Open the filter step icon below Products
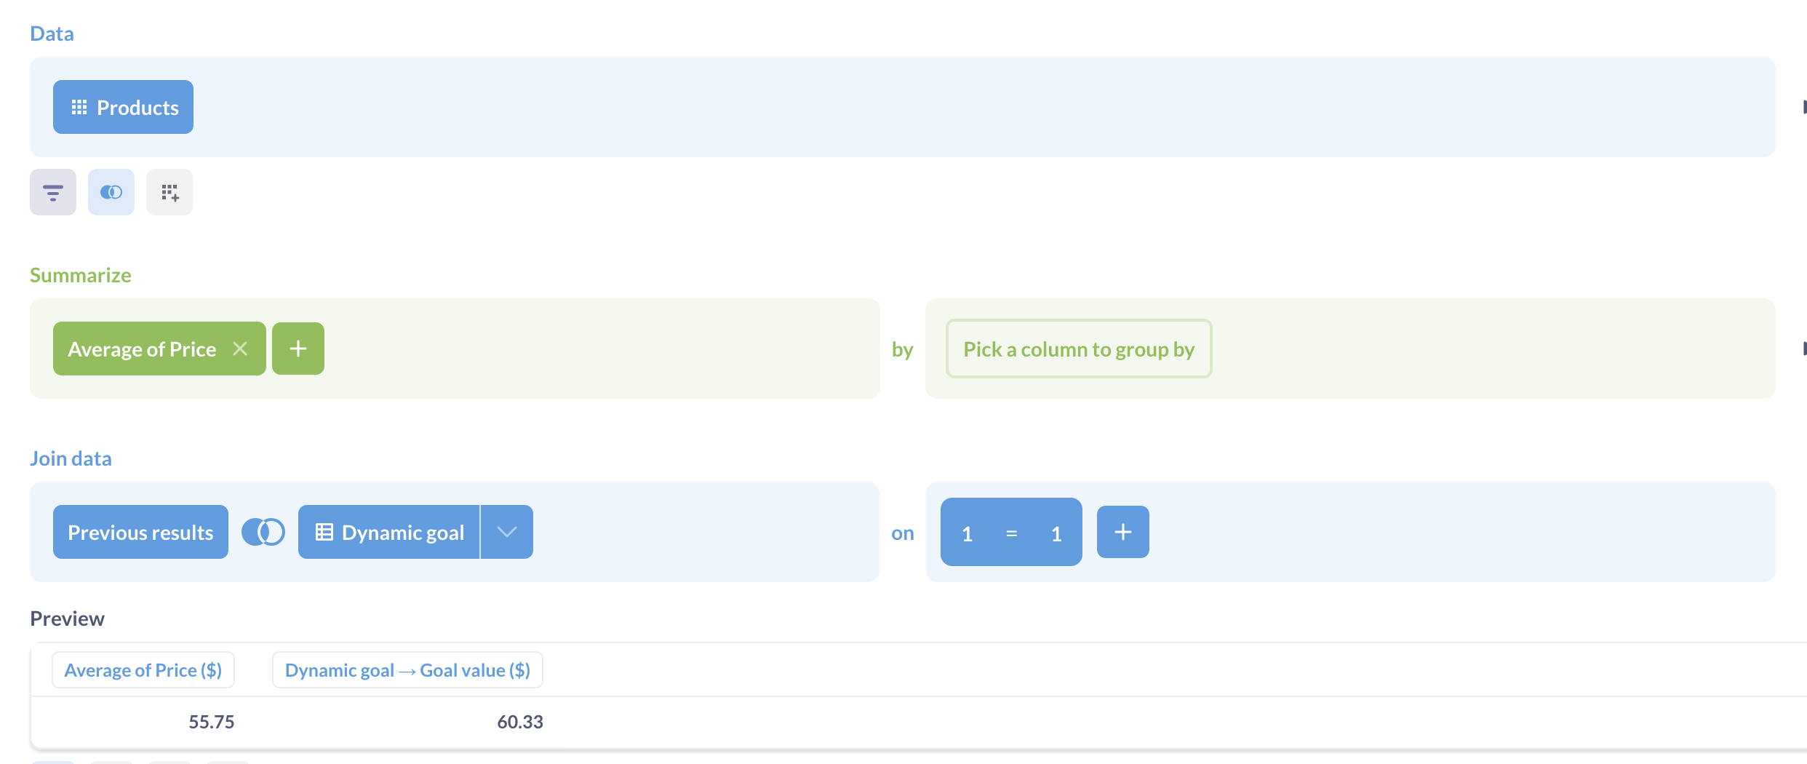This screenshot has height=764, width=1807. tap(52, 191)
